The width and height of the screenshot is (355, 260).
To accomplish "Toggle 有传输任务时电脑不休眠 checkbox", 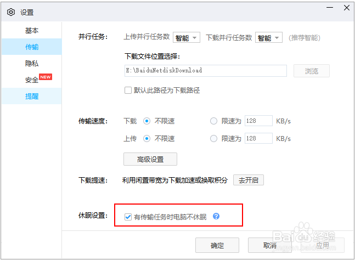I will click(128, 217).
